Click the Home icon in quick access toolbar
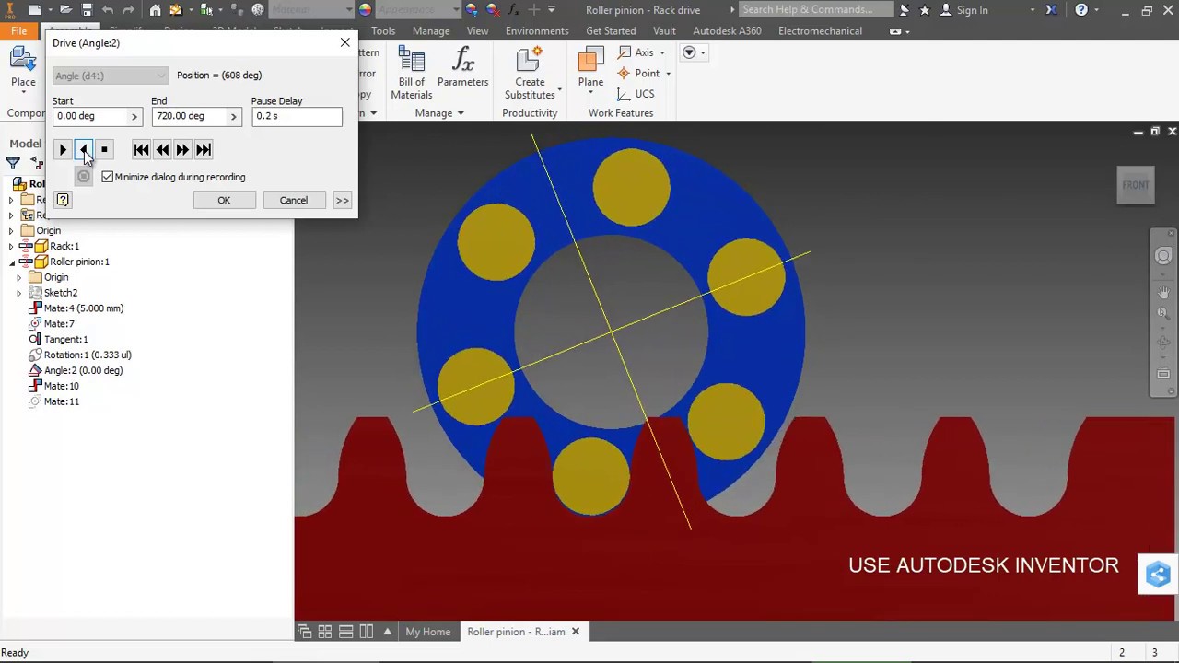 tap(155, 10)
